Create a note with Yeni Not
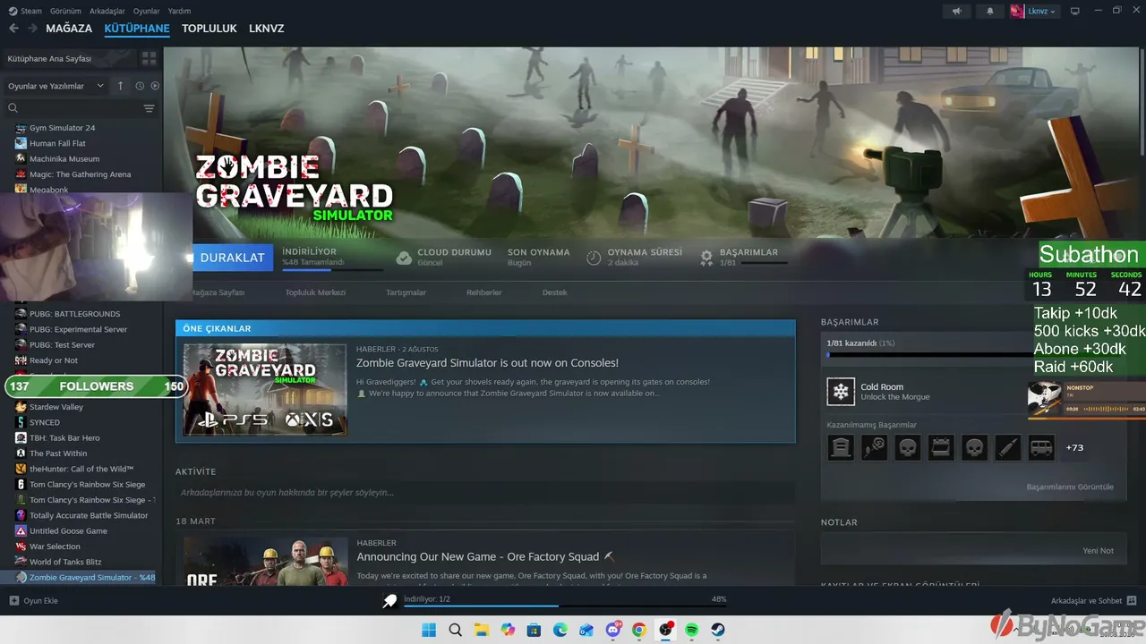Viewport: 1146px width, 644px height. coord(1098,551)
